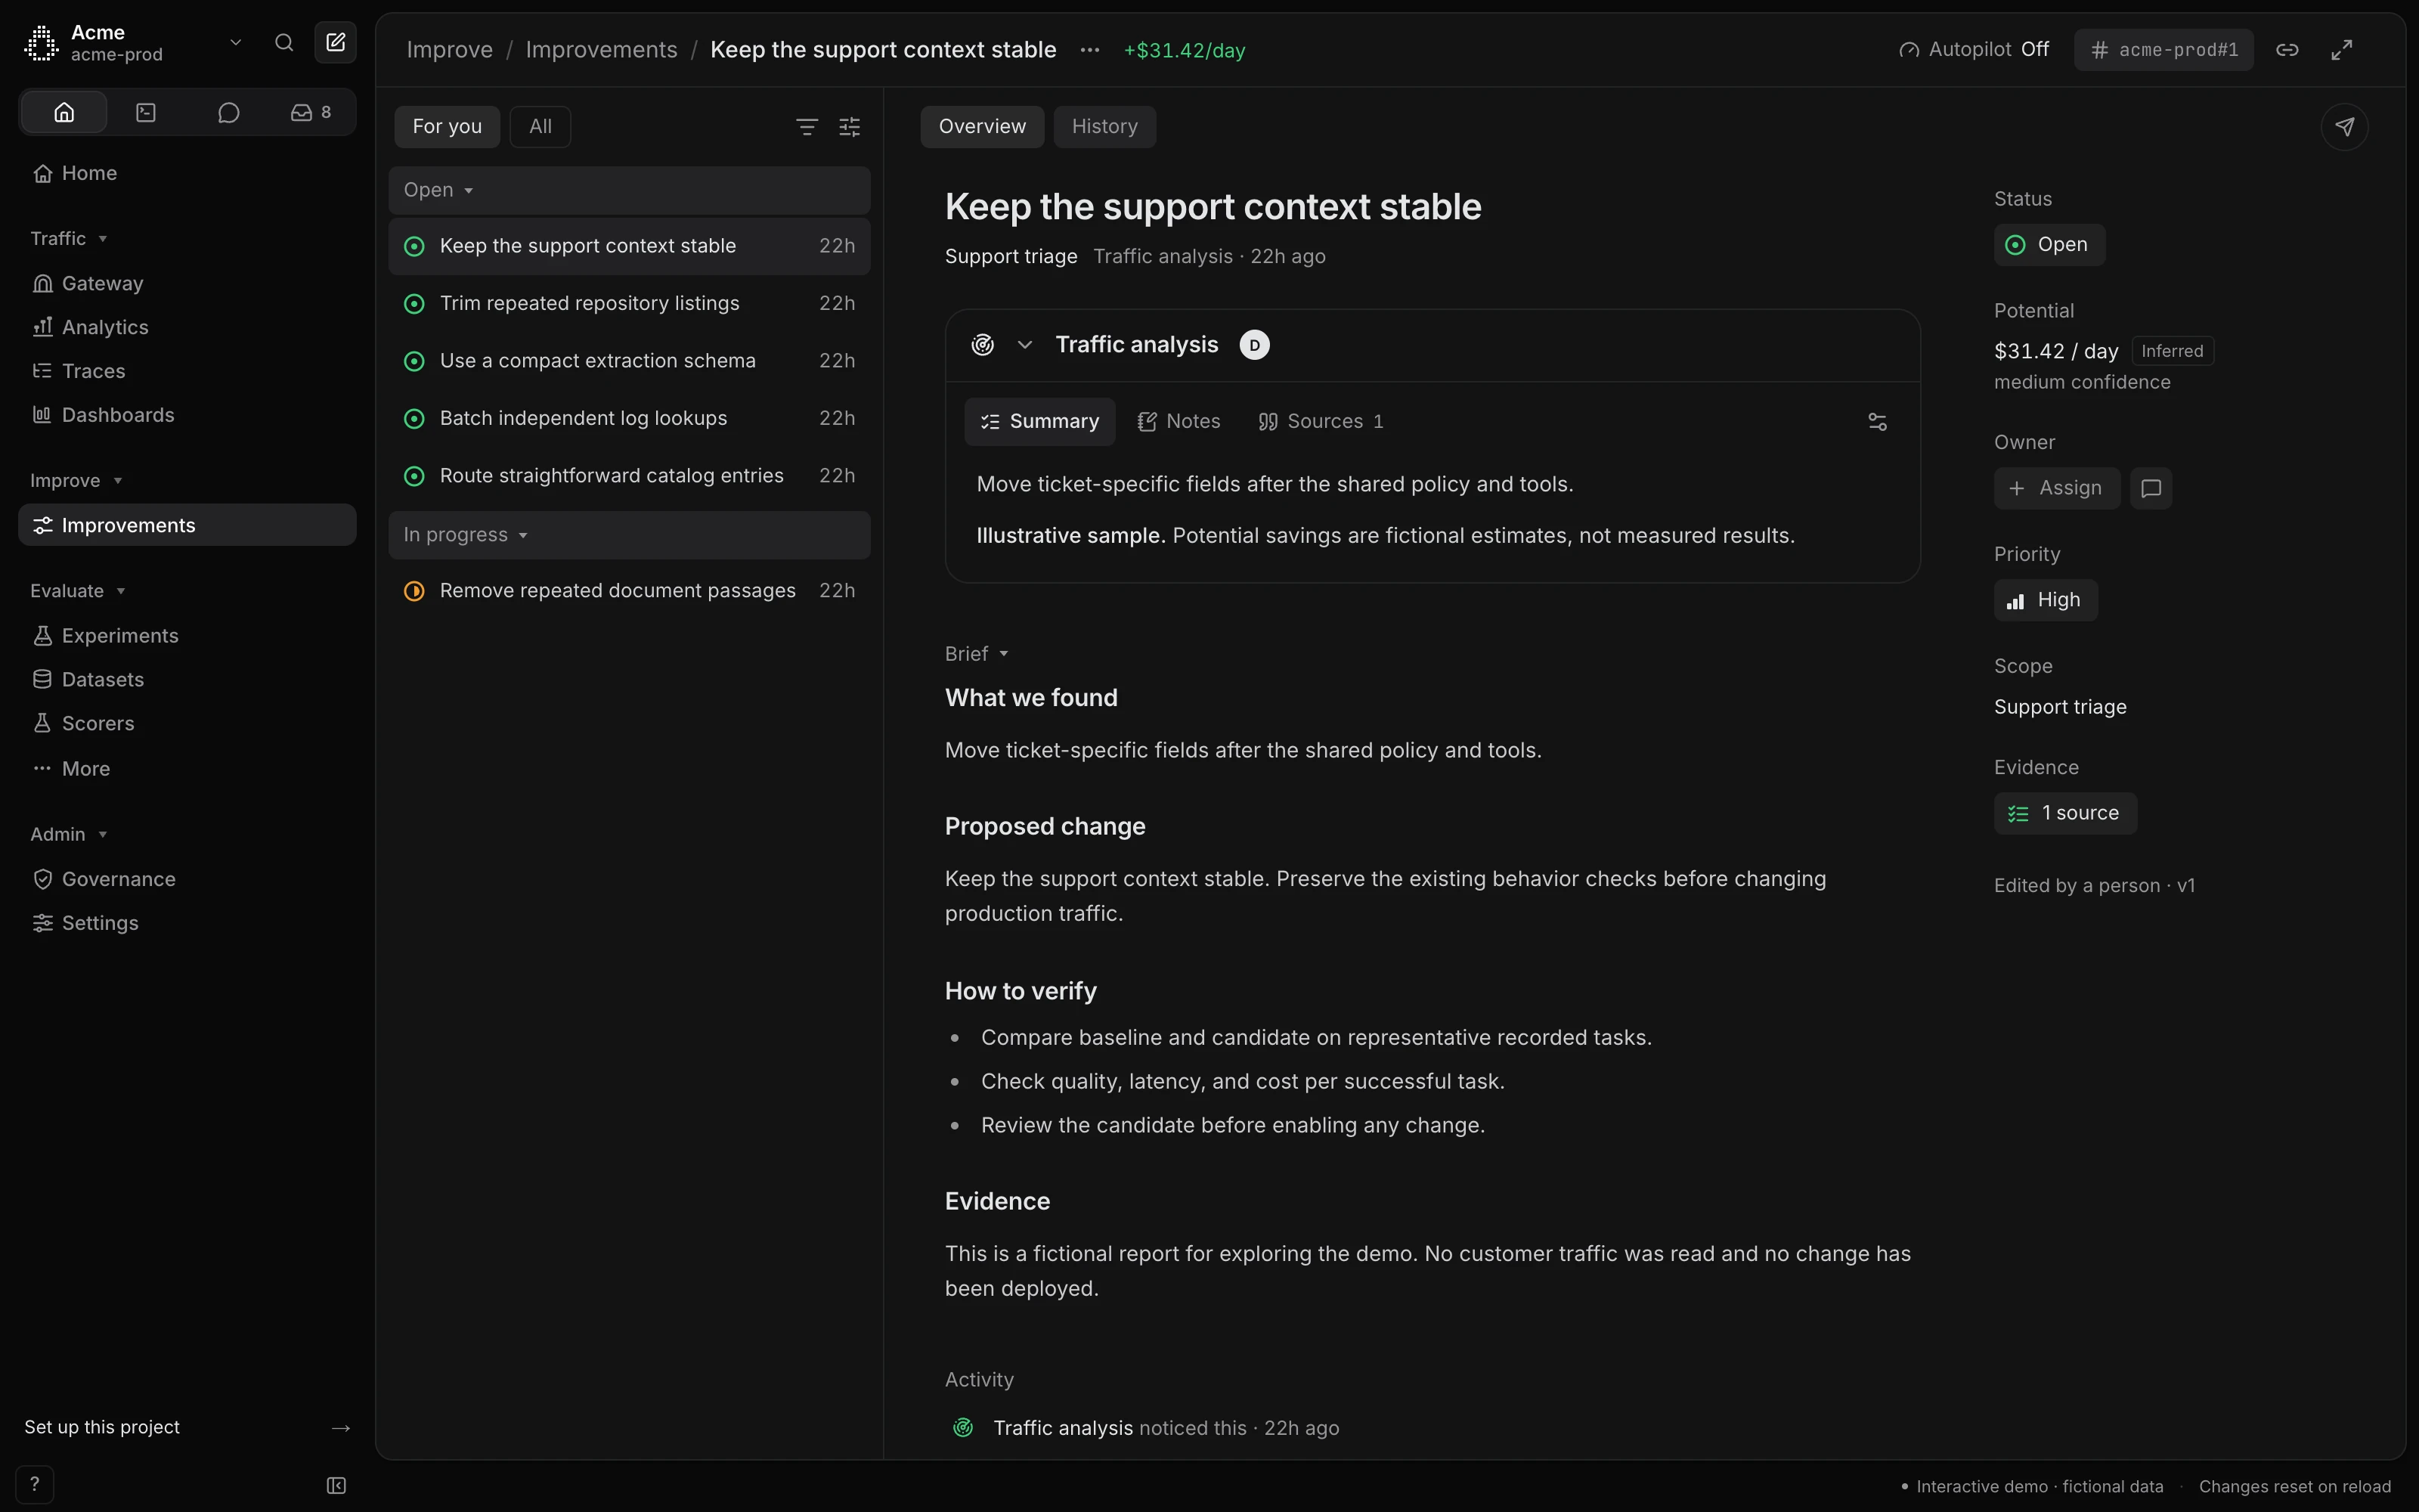Click Improvements in the breadcrumb

pyautogui.click(x=601, y=50)
